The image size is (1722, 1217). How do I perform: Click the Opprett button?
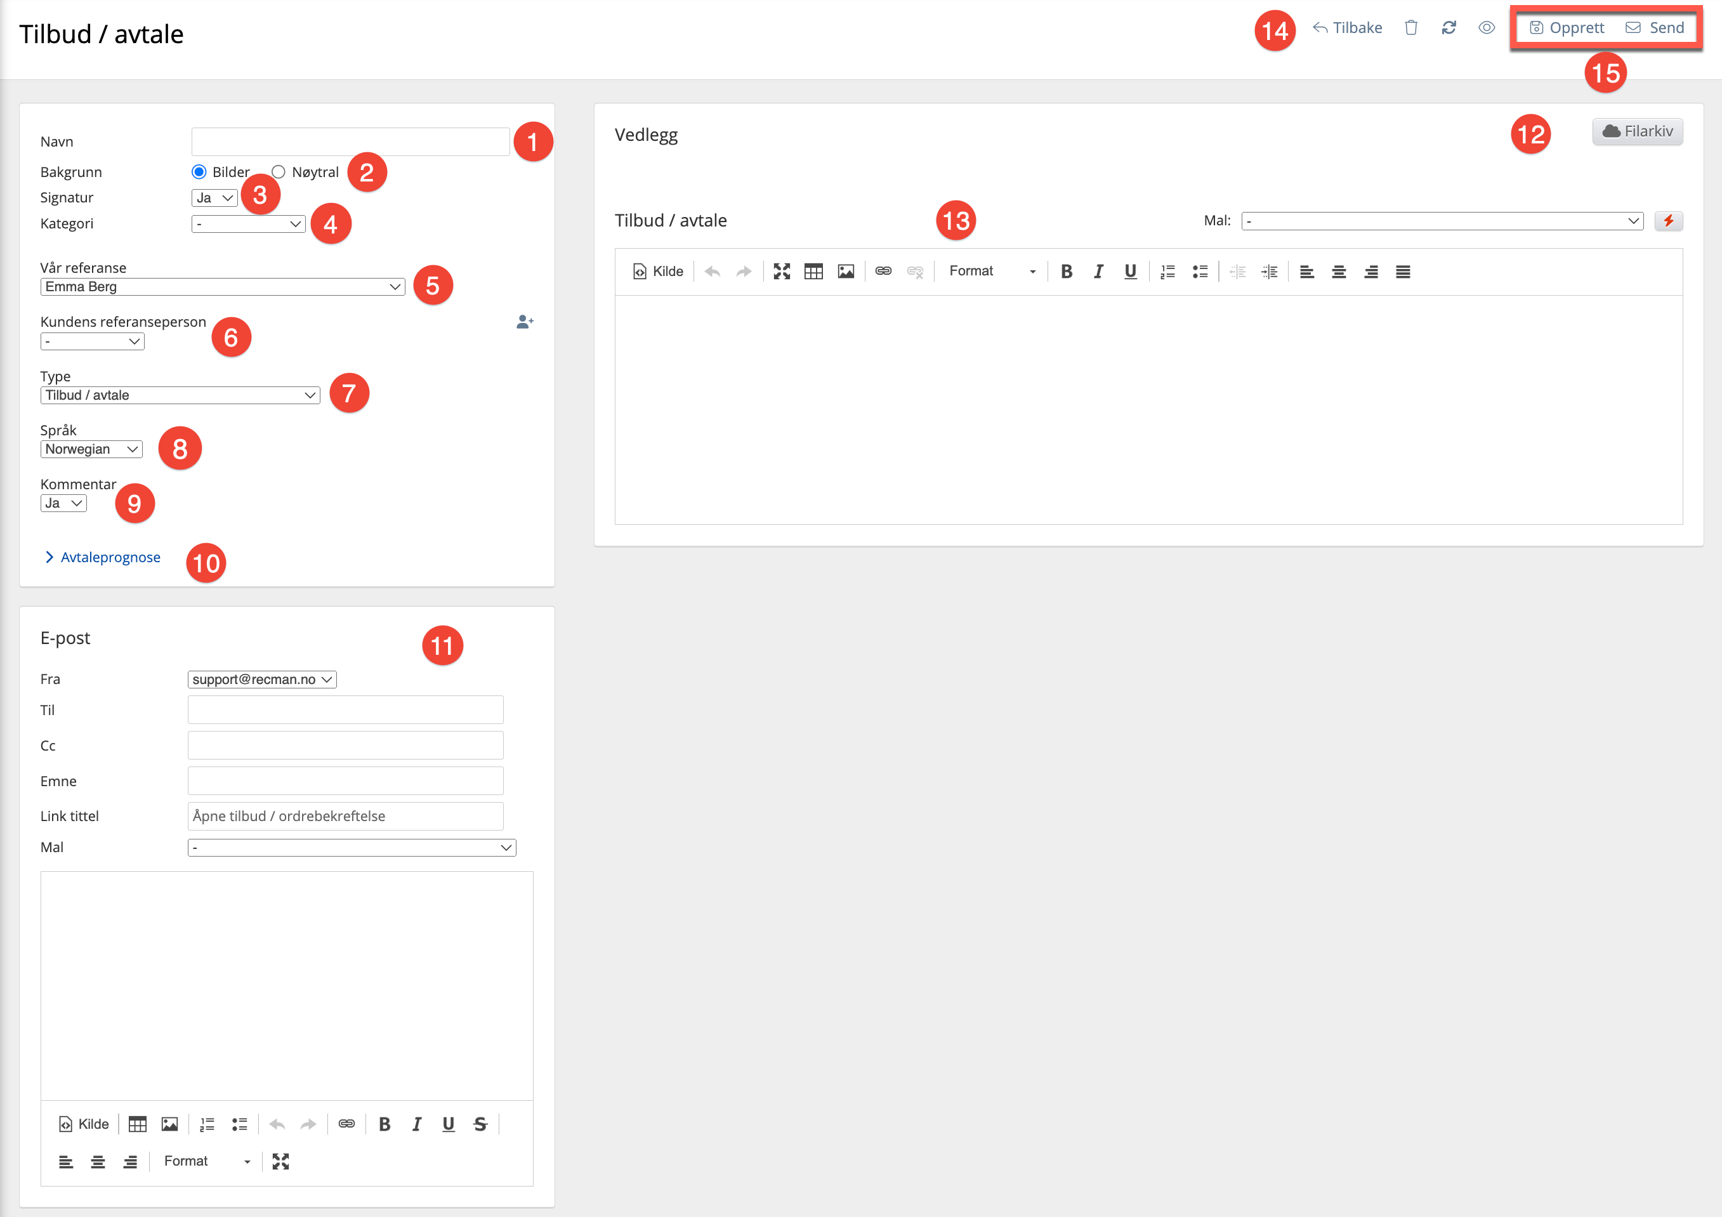[1567, 28]
